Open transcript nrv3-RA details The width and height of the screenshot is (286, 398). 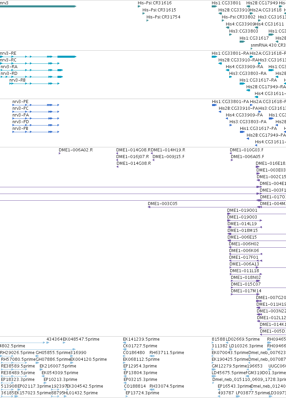[x=9, y=67]
